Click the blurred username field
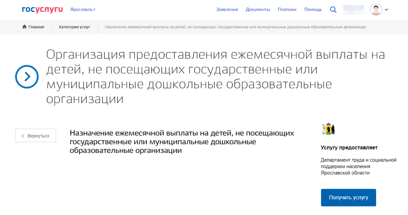The height and width of the screenshot is (215, 408). [354, 10]
